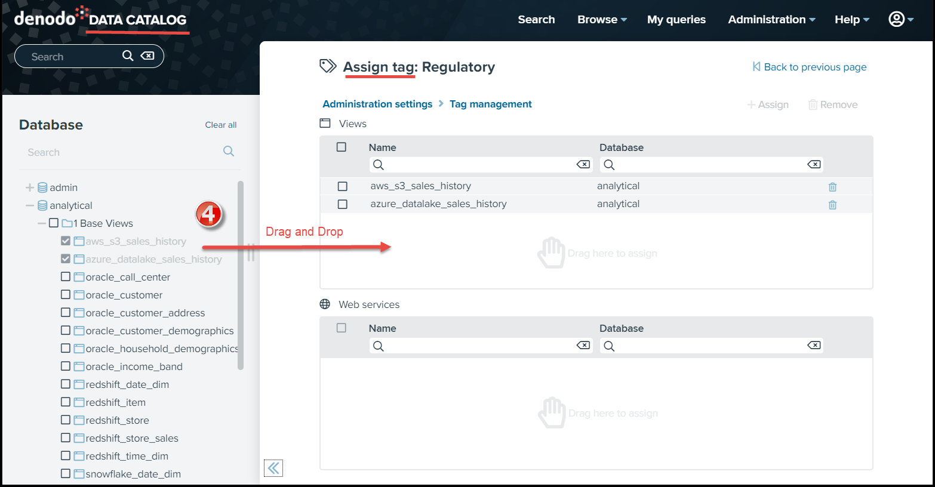Expand the admin database node
This screenshot has width=935, height=487.
(x=30, y=187)
